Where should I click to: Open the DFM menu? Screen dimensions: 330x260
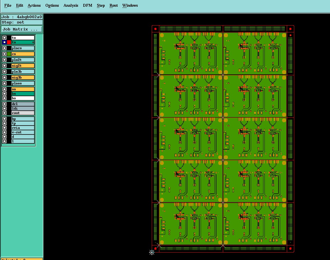pos(88,6)
